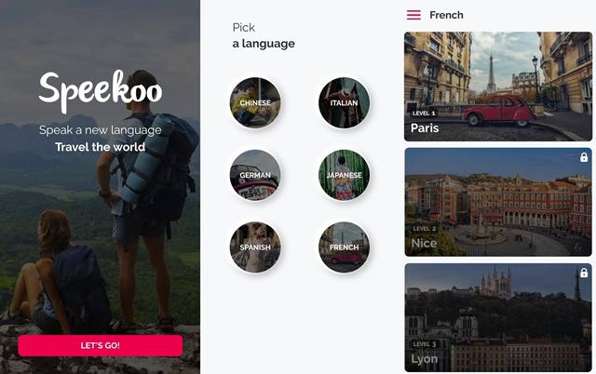Click the Speekoo logo
This screenshot has height=374, width=596.
point(101,91)
